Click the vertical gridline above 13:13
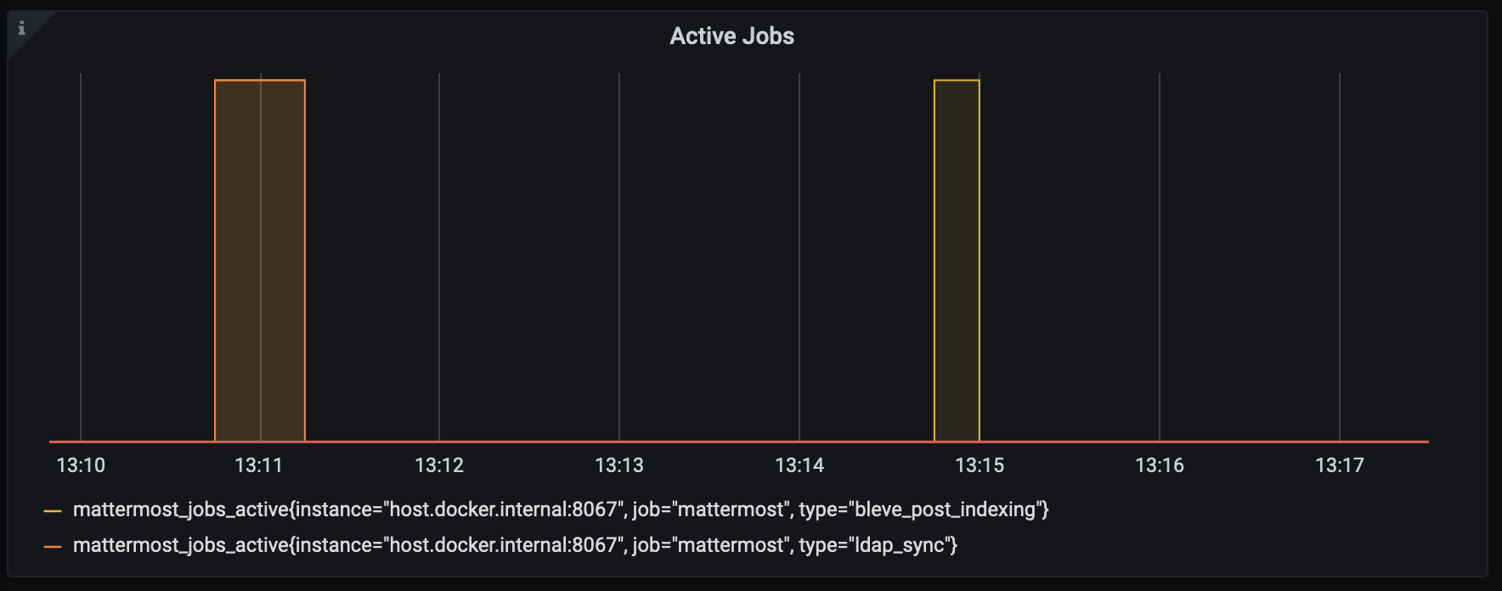Screen dimensions: 1502x591 click(x=619, y=255)
